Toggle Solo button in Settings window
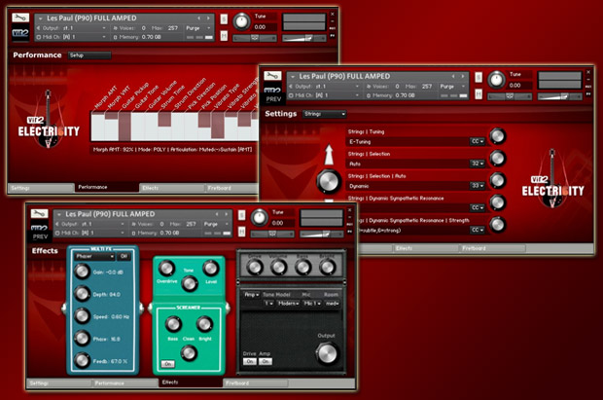Viewport: 603px width, 400px height. (x=479, y=77)
